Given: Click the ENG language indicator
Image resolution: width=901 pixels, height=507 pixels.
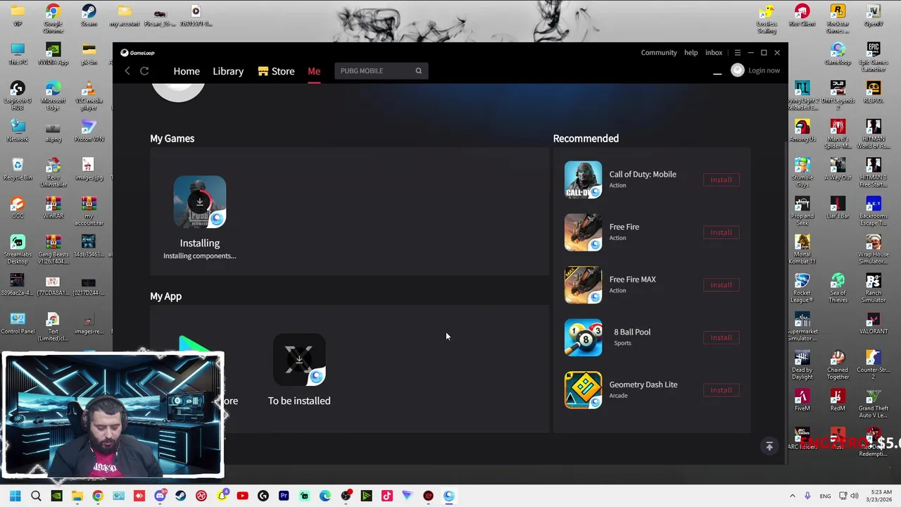Looking at the screenshot, I should (x=825, y=496).
